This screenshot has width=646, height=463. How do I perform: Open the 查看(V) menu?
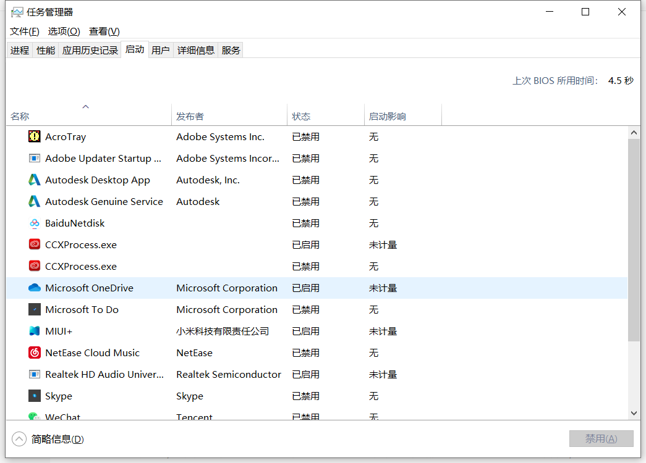click(x=104, y=31)
